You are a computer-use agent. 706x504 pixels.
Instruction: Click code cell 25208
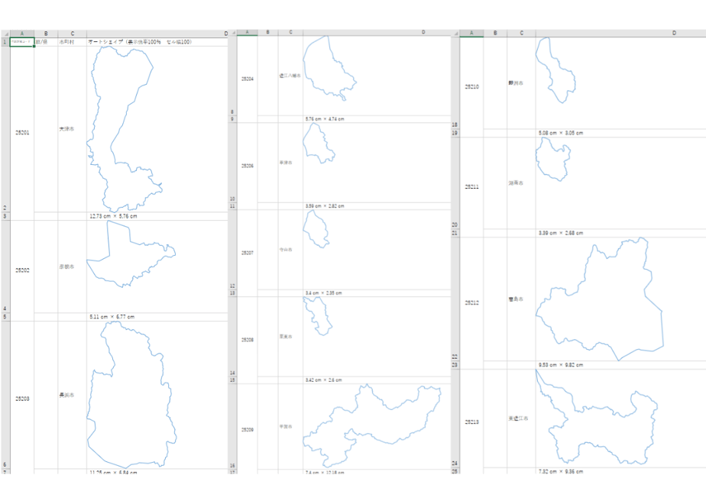pyautogui.click(x=248, y=340)
